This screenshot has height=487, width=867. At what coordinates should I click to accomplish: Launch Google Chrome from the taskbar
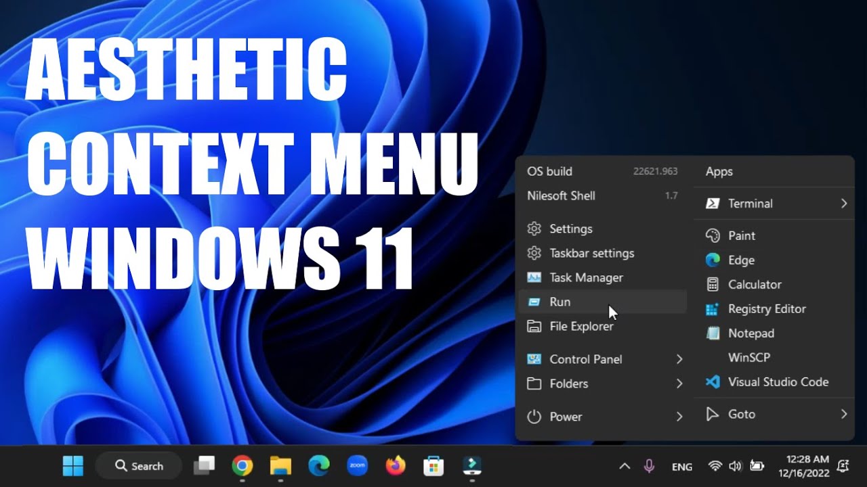[242, 465]
